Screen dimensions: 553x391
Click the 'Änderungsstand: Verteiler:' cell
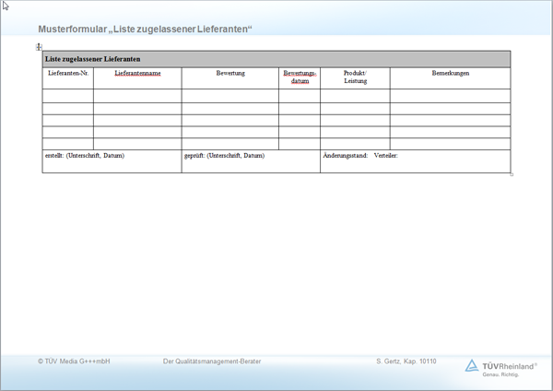(360, 156)
